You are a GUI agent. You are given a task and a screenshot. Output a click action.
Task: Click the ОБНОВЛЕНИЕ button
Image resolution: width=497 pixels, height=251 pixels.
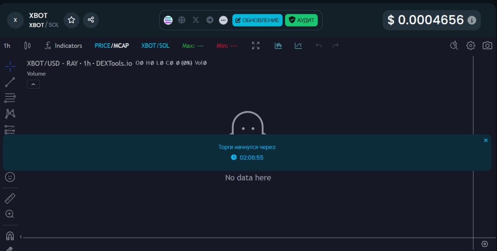[x=257, y=20]
